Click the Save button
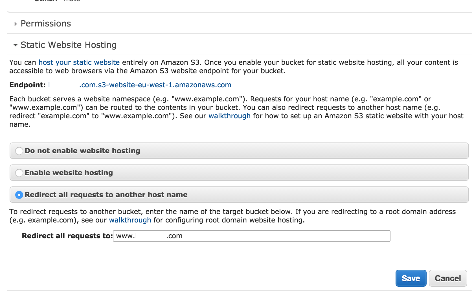The height and width of the screenshot is (294, 474). [411, 278]
